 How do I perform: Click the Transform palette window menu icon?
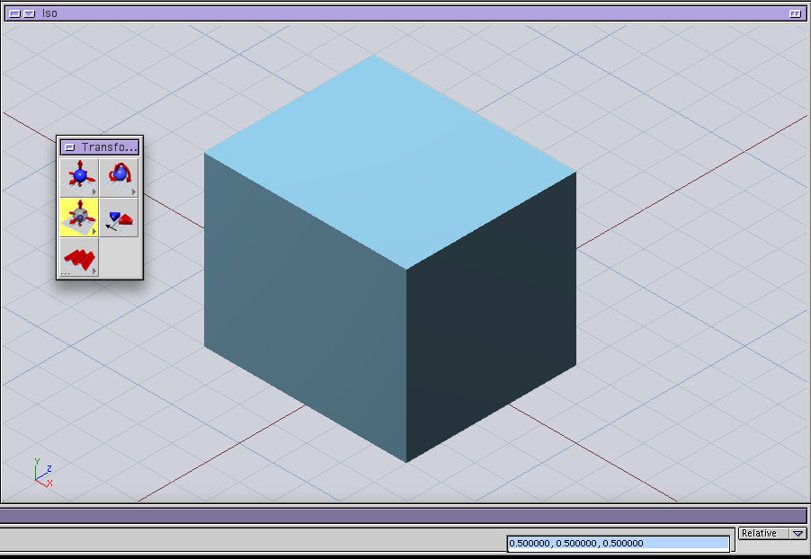coord(69,147)
